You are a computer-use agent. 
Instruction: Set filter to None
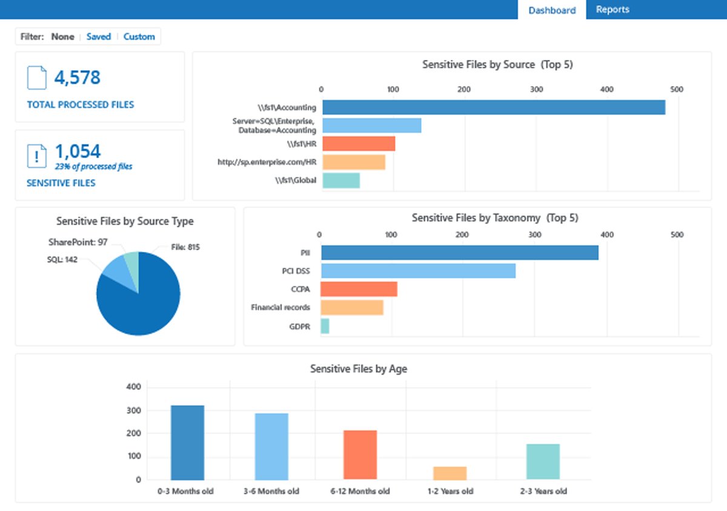(x=63, y=36)
